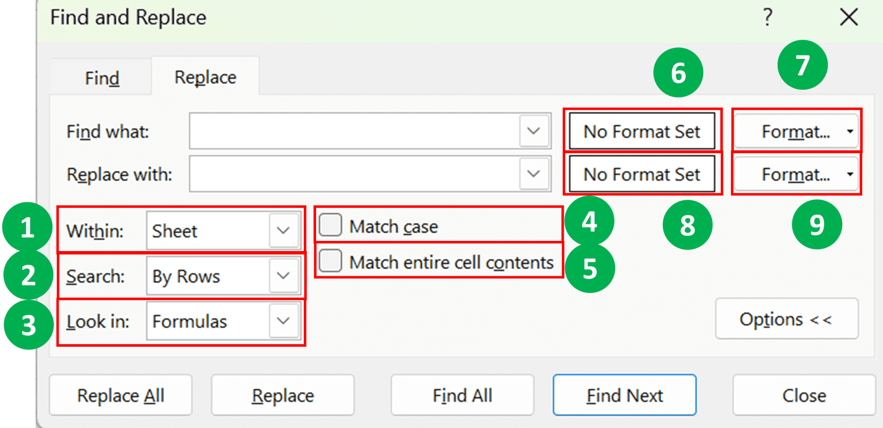The width and height of the screenshot is (883, 428).
Task: Click the Find All button
Action: pos(462,395)
